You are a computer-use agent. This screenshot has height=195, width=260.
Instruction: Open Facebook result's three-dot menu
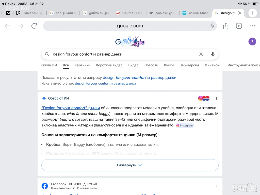coord(217,187)
